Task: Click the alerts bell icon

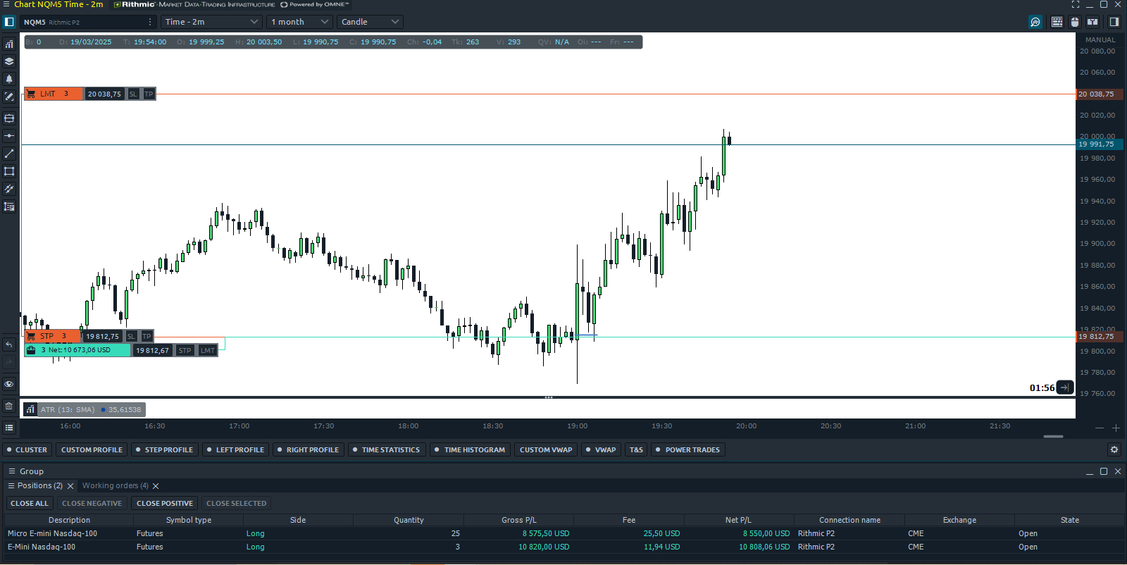Action: coord(9,79)
